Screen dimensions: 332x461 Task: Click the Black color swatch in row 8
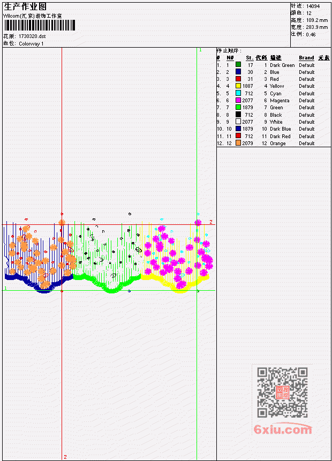[x=238, y=115]
